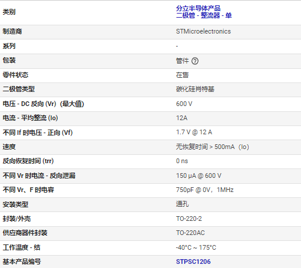Click the 750pF @ 0V, 1MHz capacitance value
This screenshot has width=301, height=268.
click(205, 190)
